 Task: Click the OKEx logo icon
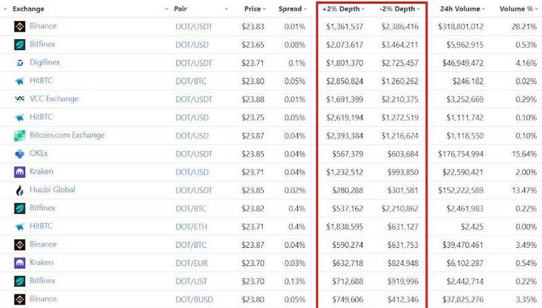coord(20,154)
